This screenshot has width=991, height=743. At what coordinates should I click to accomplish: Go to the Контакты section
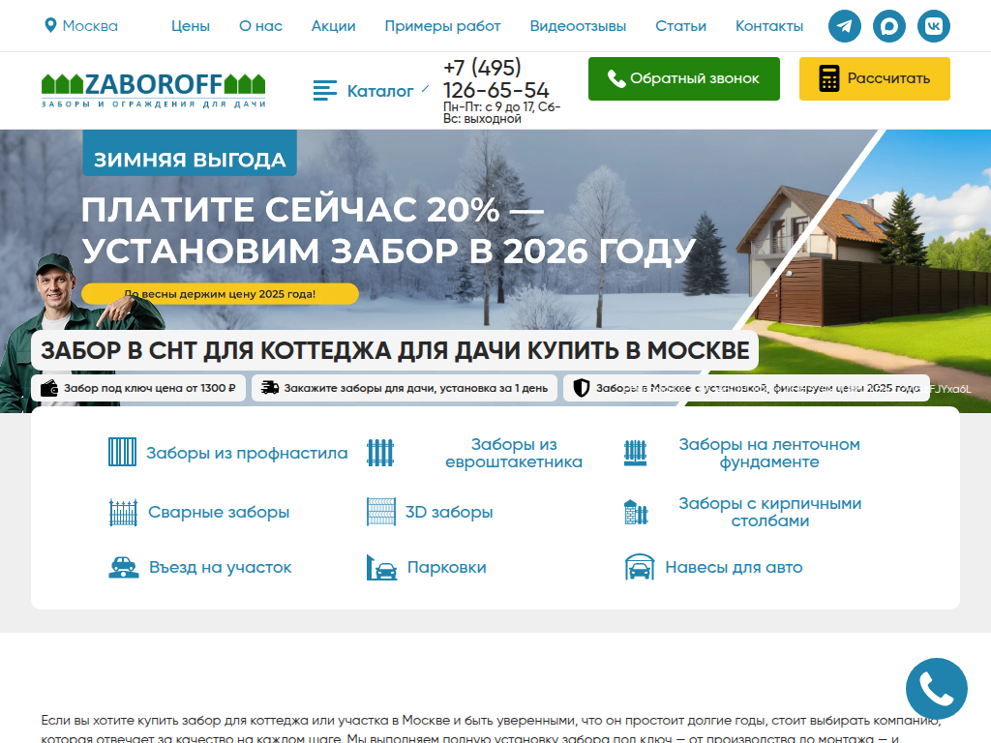coord(769,26)
